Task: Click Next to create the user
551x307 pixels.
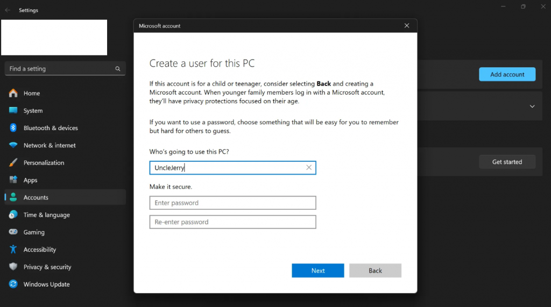Action: pos(317,270)
